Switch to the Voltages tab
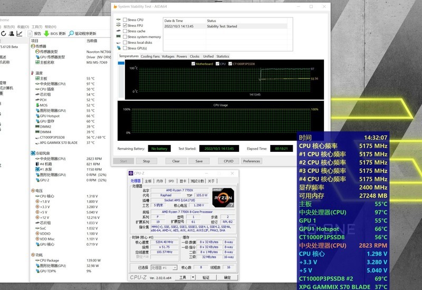This screenshot has width=422, height=290. pyautogui.click(x=168, y=56)
